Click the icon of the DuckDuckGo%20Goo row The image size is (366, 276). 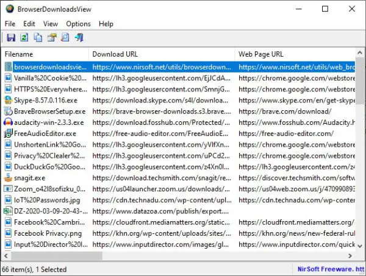8,167
